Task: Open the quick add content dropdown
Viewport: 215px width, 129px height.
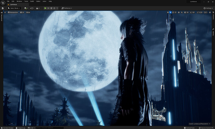Action: tap(26, 8)
